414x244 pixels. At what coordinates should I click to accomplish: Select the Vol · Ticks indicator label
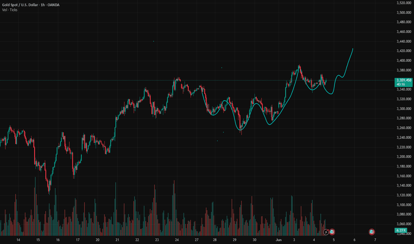[x=10, y=10]
